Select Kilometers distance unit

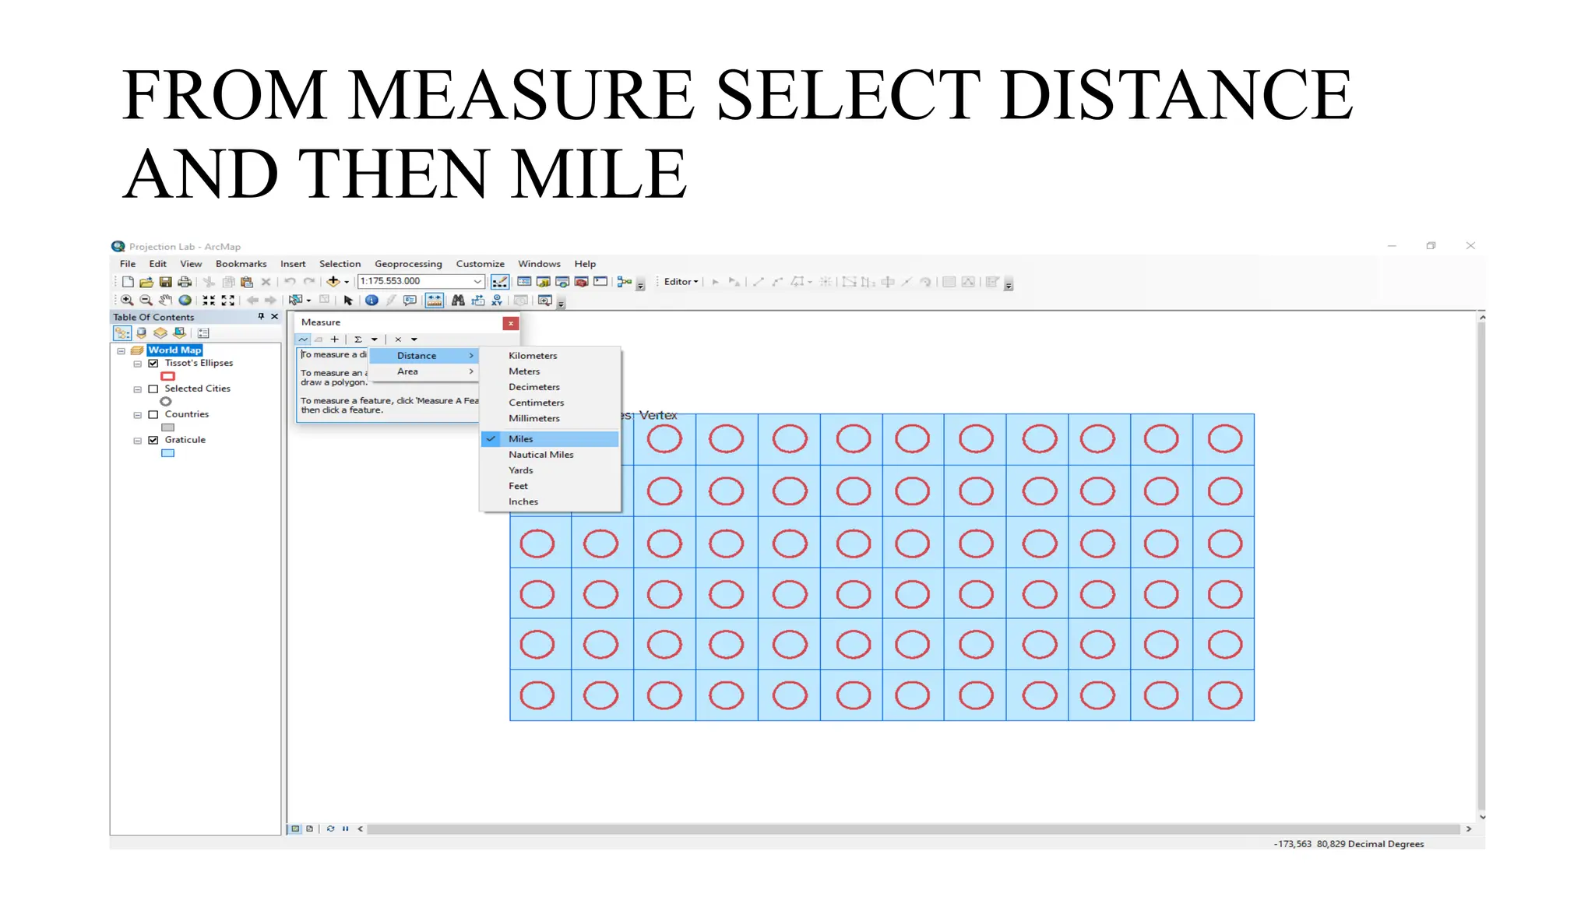[550, 356]
